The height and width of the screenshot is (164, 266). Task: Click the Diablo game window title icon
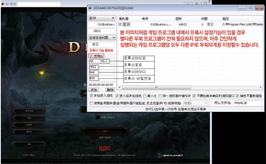3,3
